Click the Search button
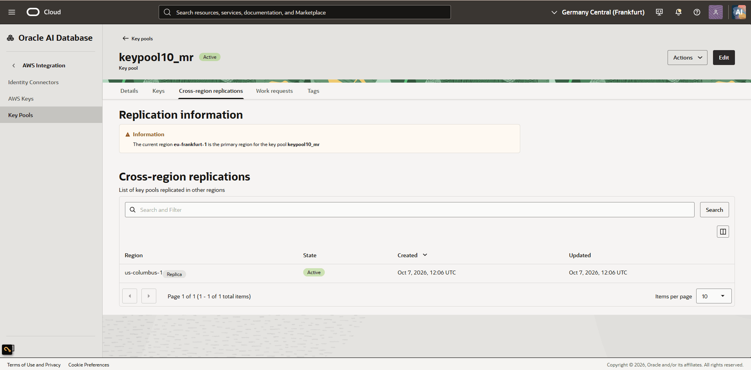 (714, 210)
